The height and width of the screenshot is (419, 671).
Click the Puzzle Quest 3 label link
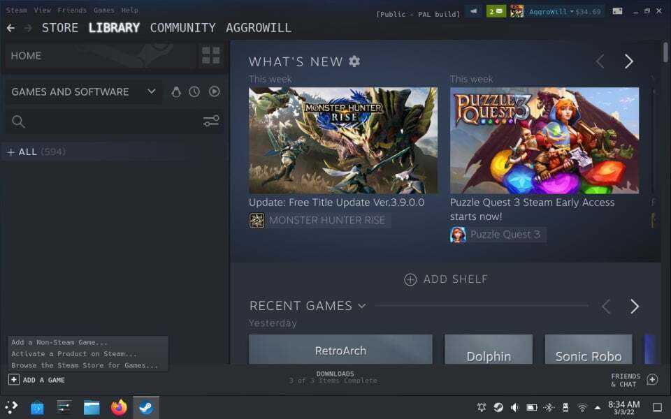tap(505, 235)
